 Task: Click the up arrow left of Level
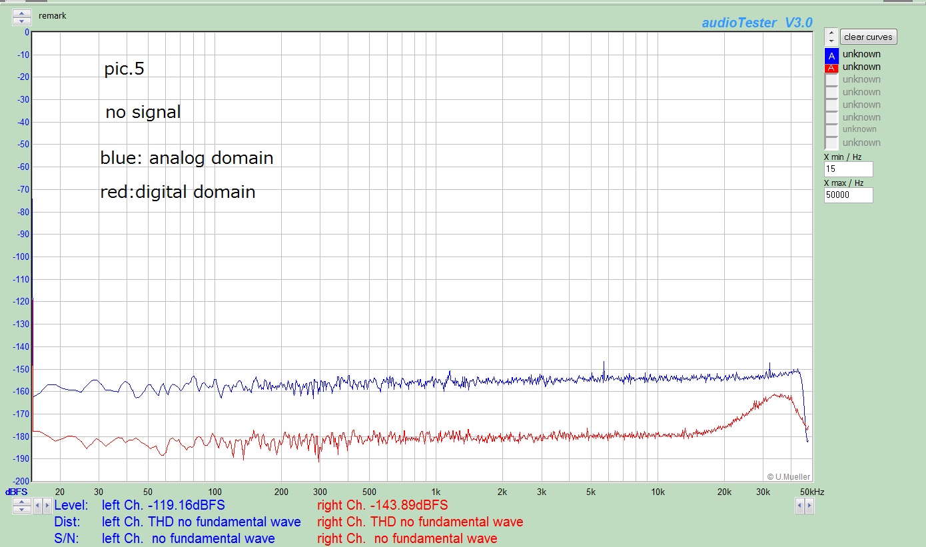pyautogui.click(x=22, y=502)
